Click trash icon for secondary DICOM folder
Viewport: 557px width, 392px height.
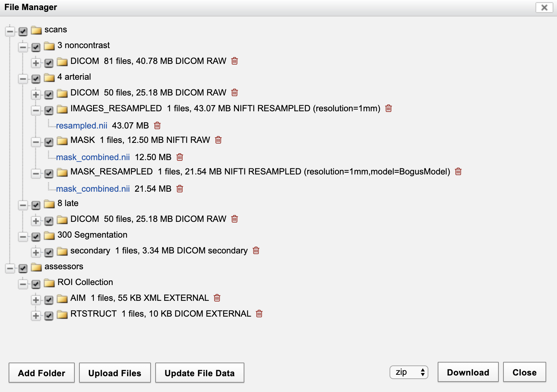[256, 251]
